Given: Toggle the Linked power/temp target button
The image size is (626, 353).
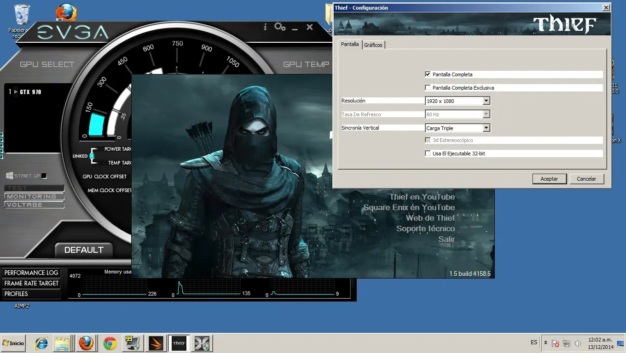Looking at the screenshot, I should click(92, 156).
